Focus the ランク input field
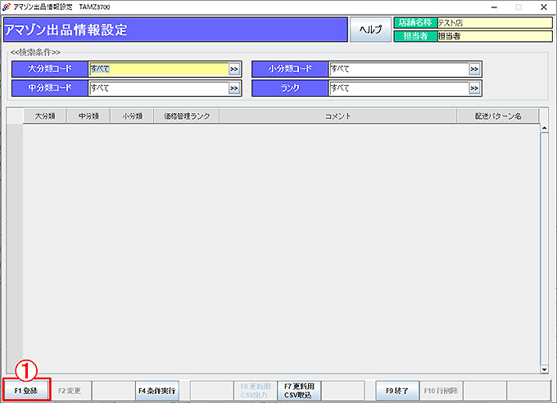 coord(399,88)
